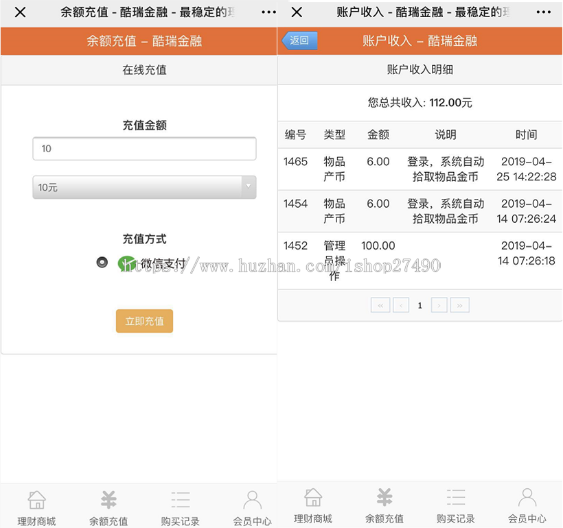
Task: Open 理财商城 home icon in right screen
Action: pos(312,498)
